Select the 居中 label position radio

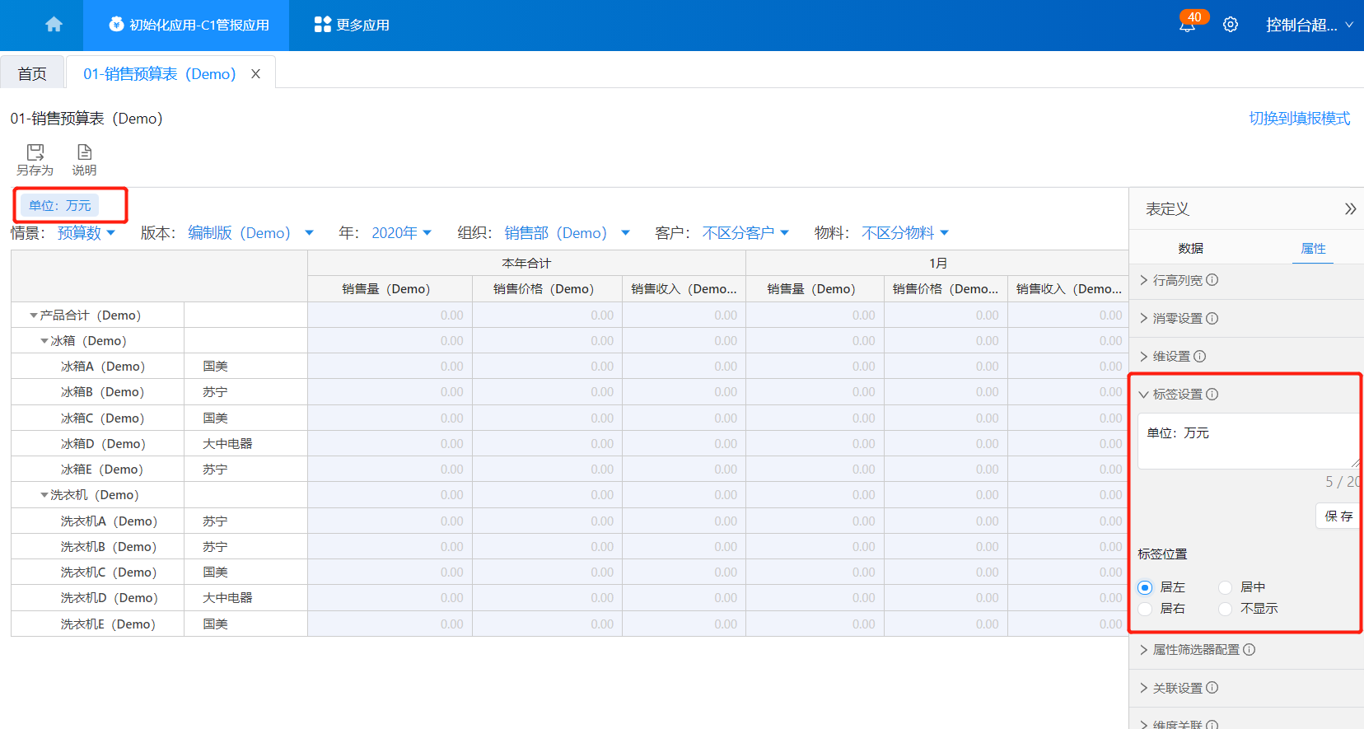tap(1226, 587)
